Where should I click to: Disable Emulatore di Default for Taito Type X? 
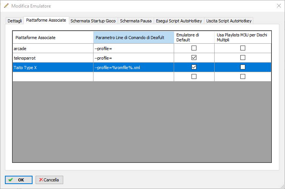pyautogui.click(x=194, y=67)
